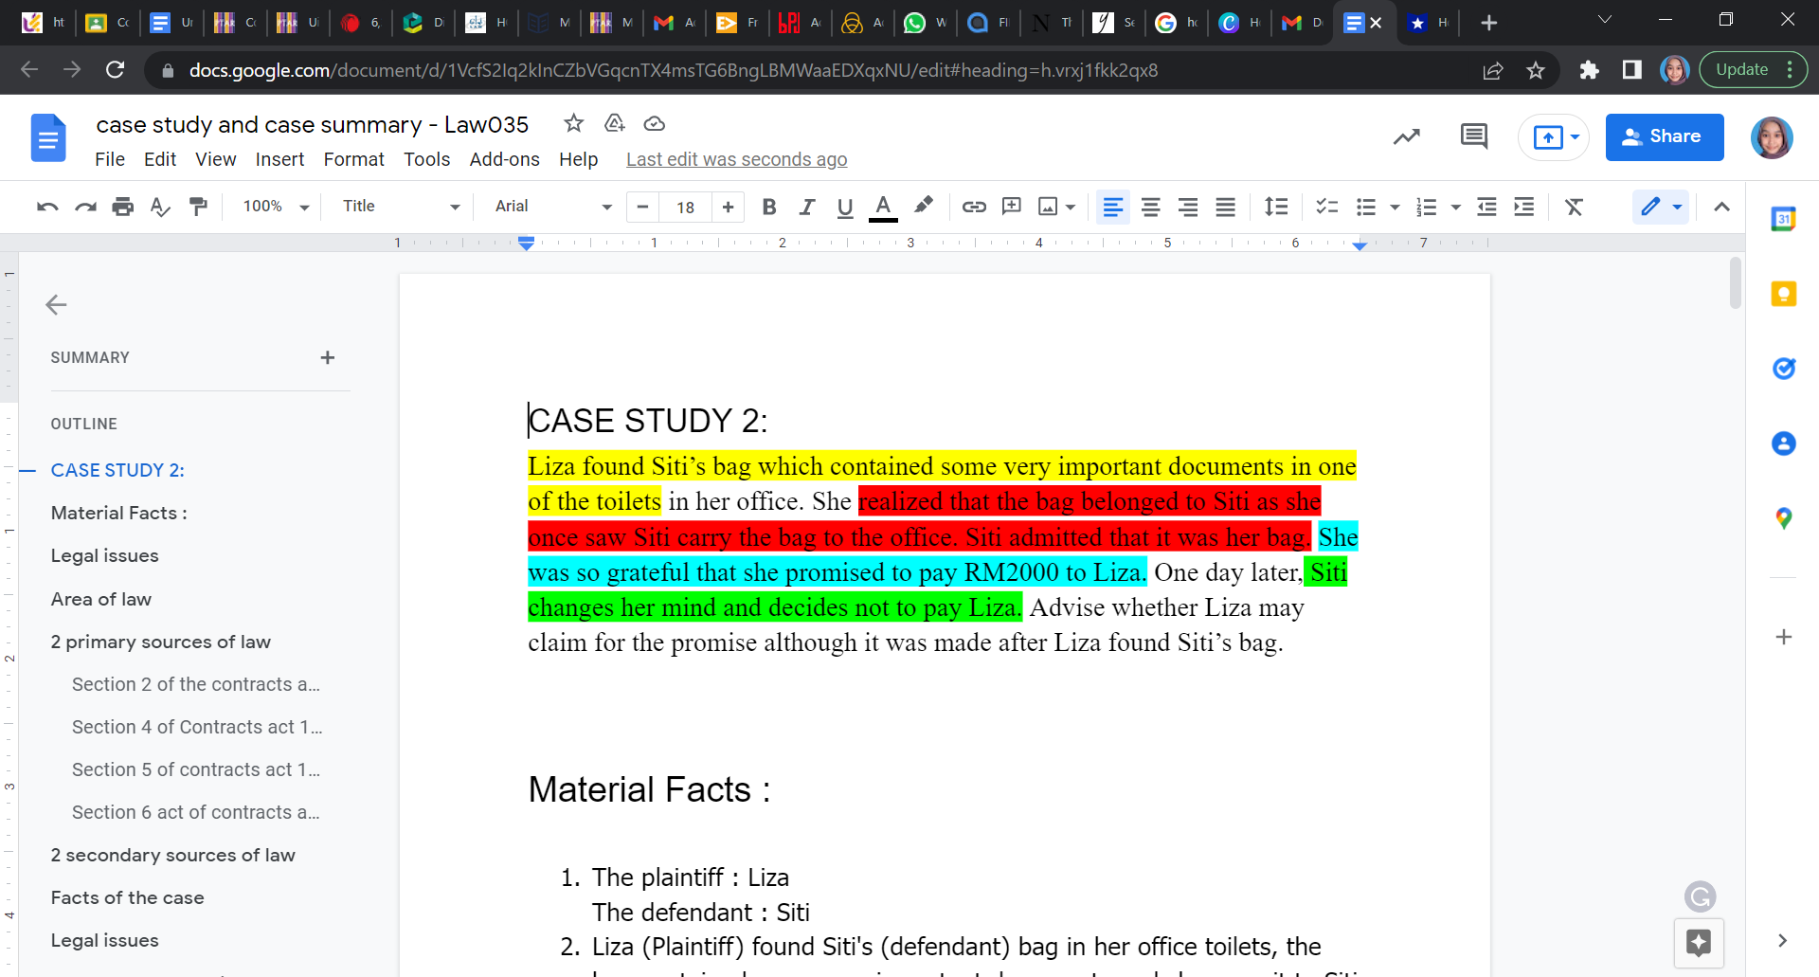Click the Undo icon
The width and height of the screenshot is (1819, 977).
47,207
